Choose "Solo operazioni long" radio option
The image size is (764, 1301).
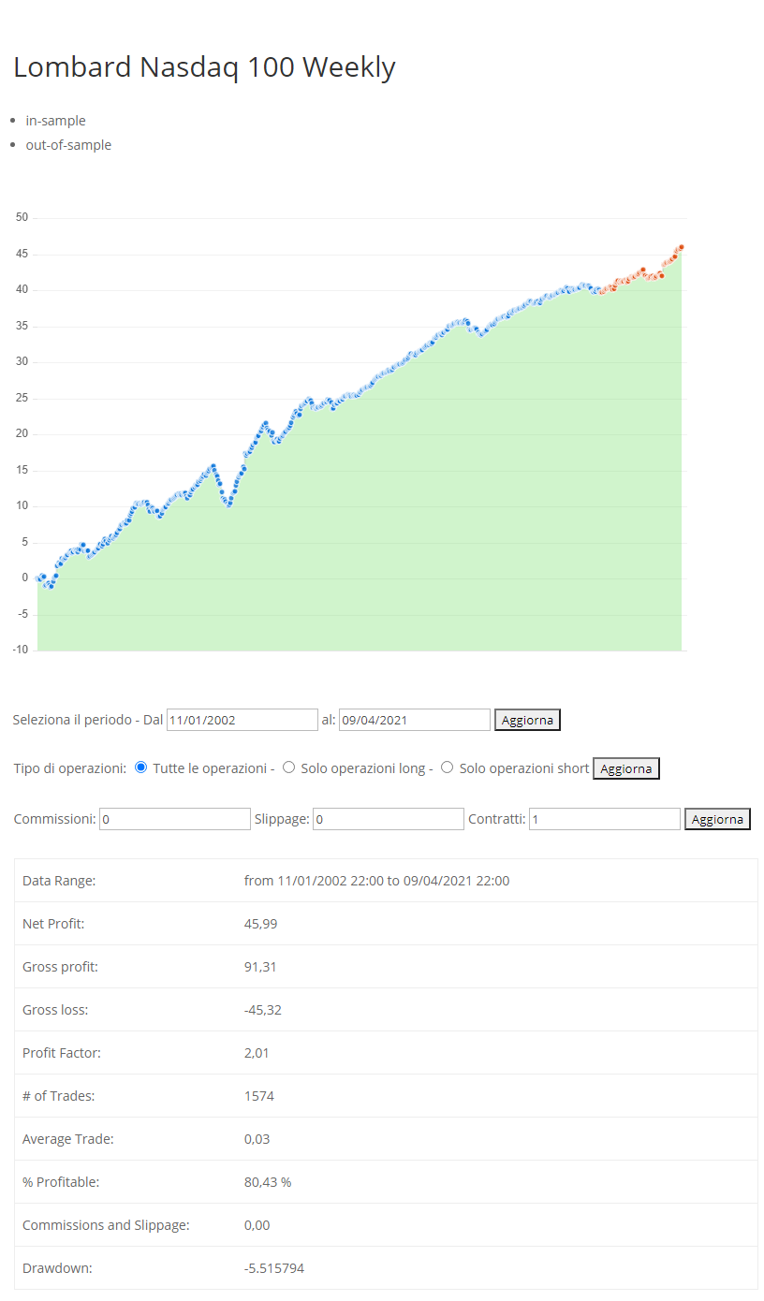[288, 767]
